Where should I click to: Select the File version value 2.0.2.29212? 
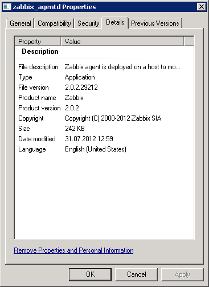coord(81,87)
